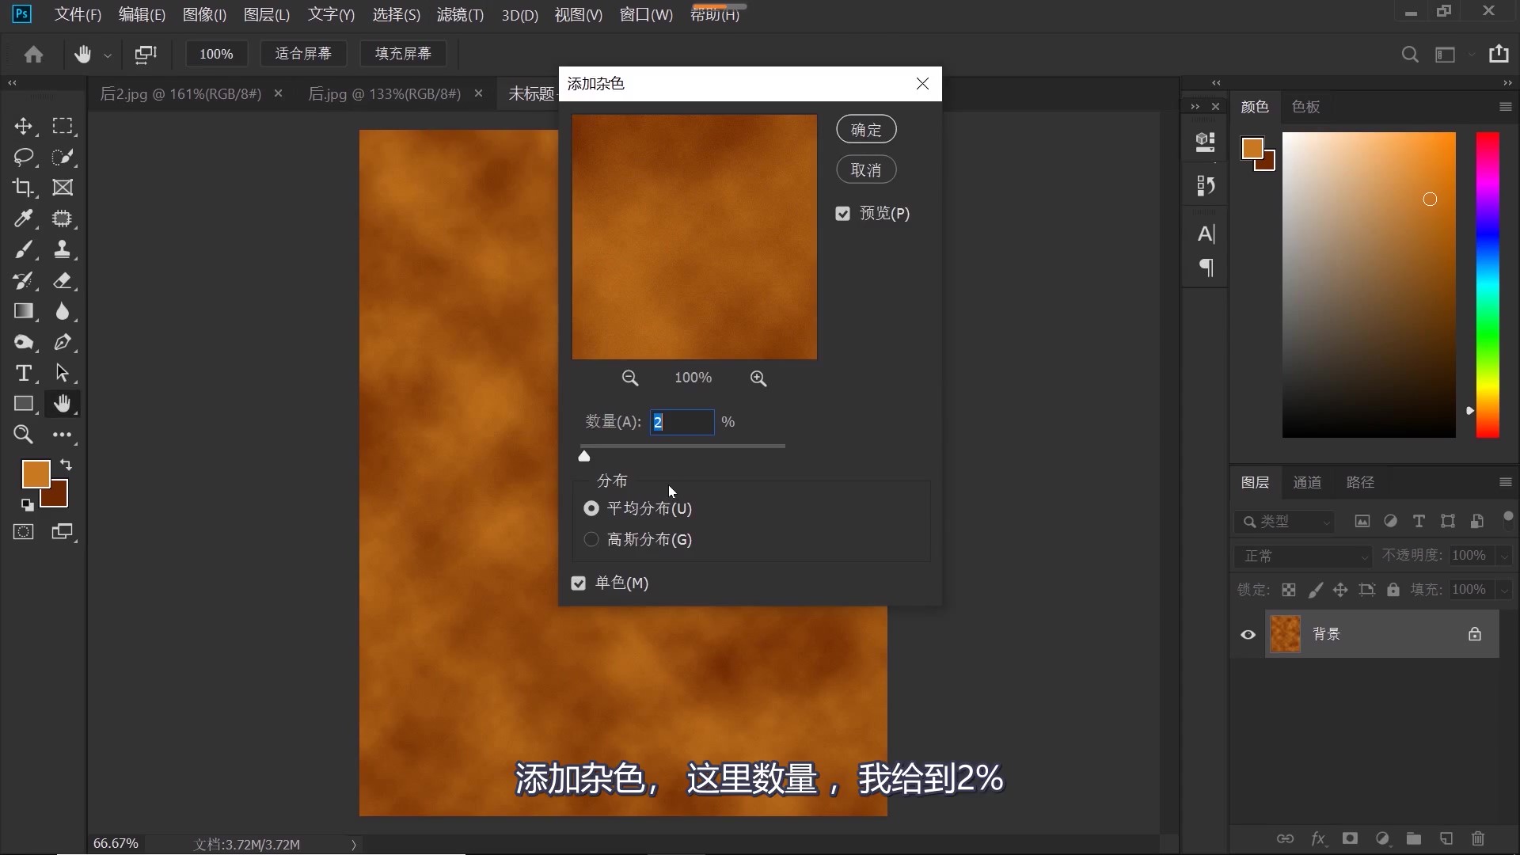
Task: Open the 滤镜(T) menu
Action: (460, 14)
